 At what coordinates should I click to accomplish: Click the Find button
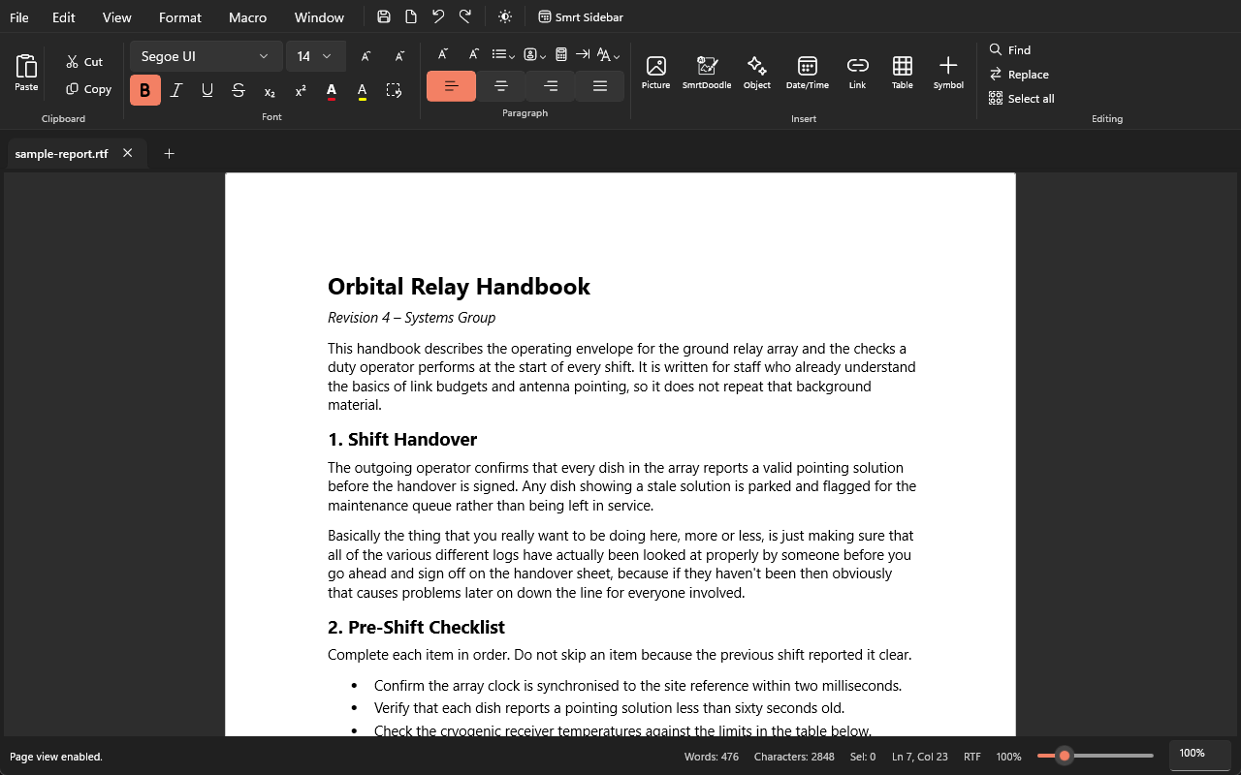coord(1010,49)
